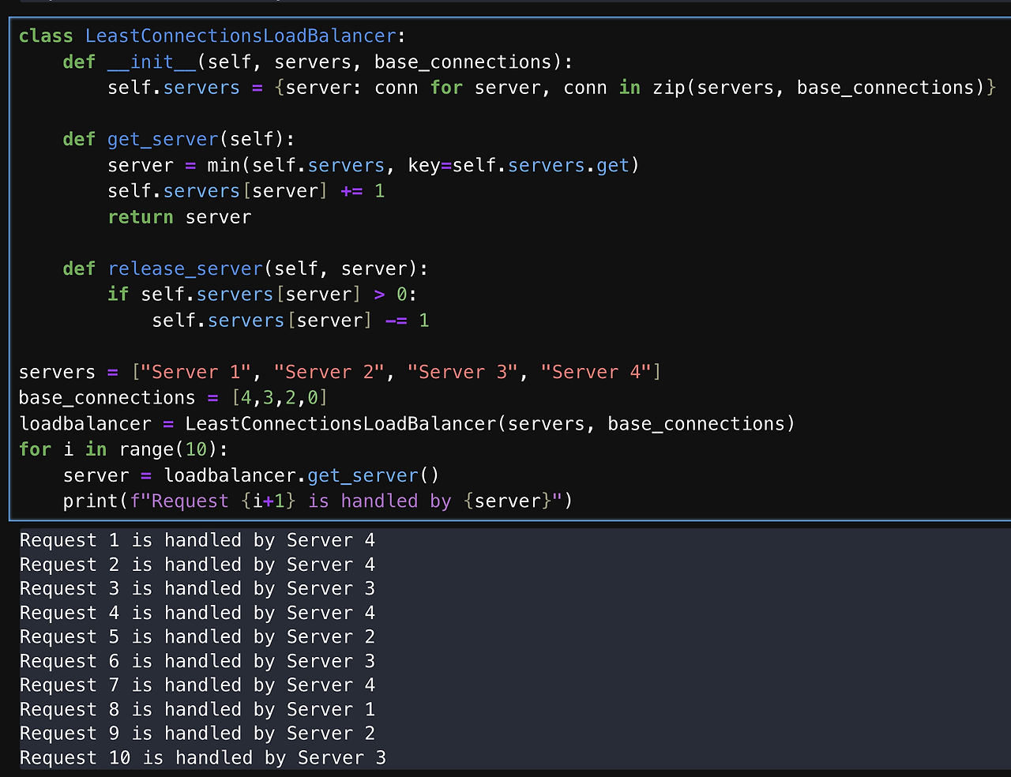The height and width of the screenshot is (777, 1011).
Task: Click the "release_server" method name
Action: [185, 269]
